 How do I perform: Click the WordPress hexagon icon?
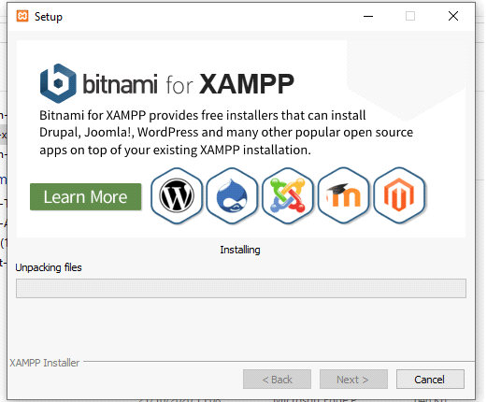(x=177, y=195)
